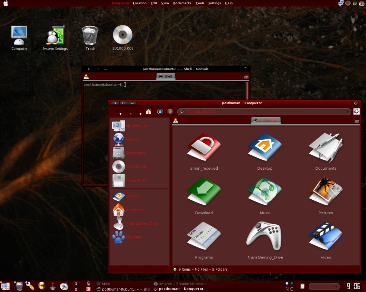Viewport: 366px width, 292px height.
Task: Expand the Forward history dropdown arrow
Action: click(130, 114)
